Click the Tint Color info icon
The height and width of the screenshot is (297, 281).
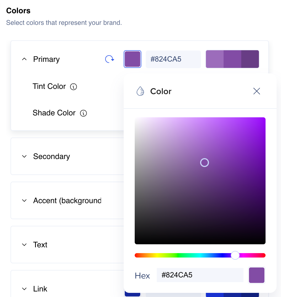73,87
